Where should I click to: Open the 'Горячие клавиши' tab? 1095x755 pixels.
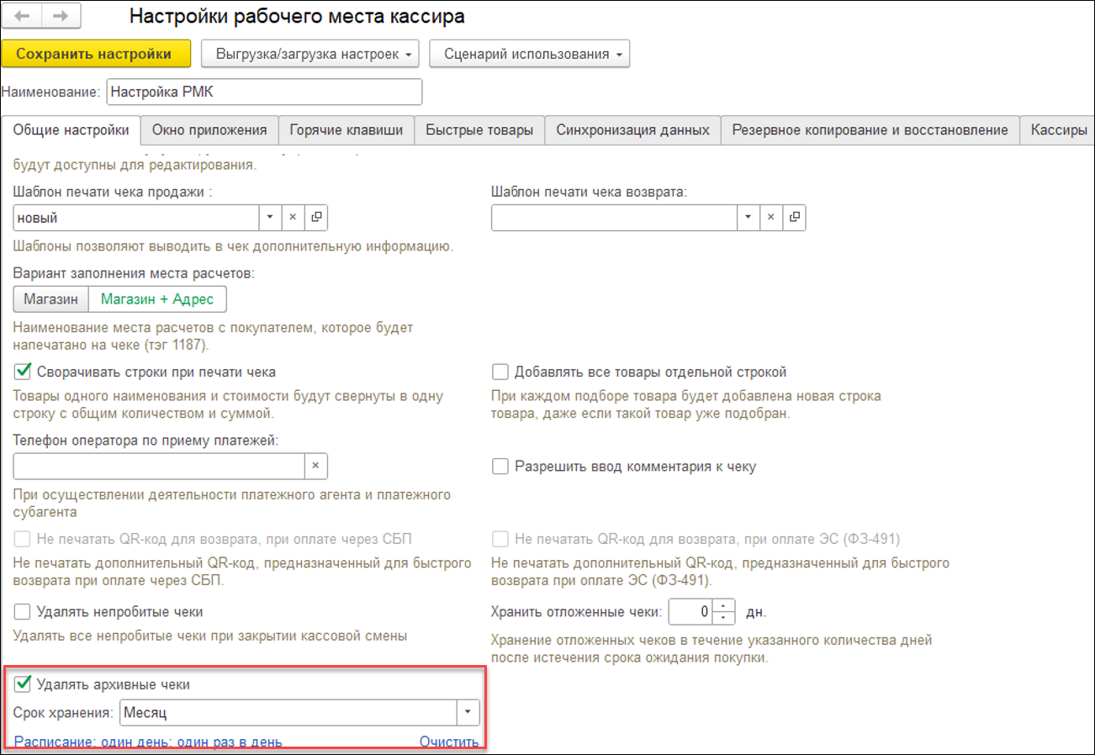point(346,130)
